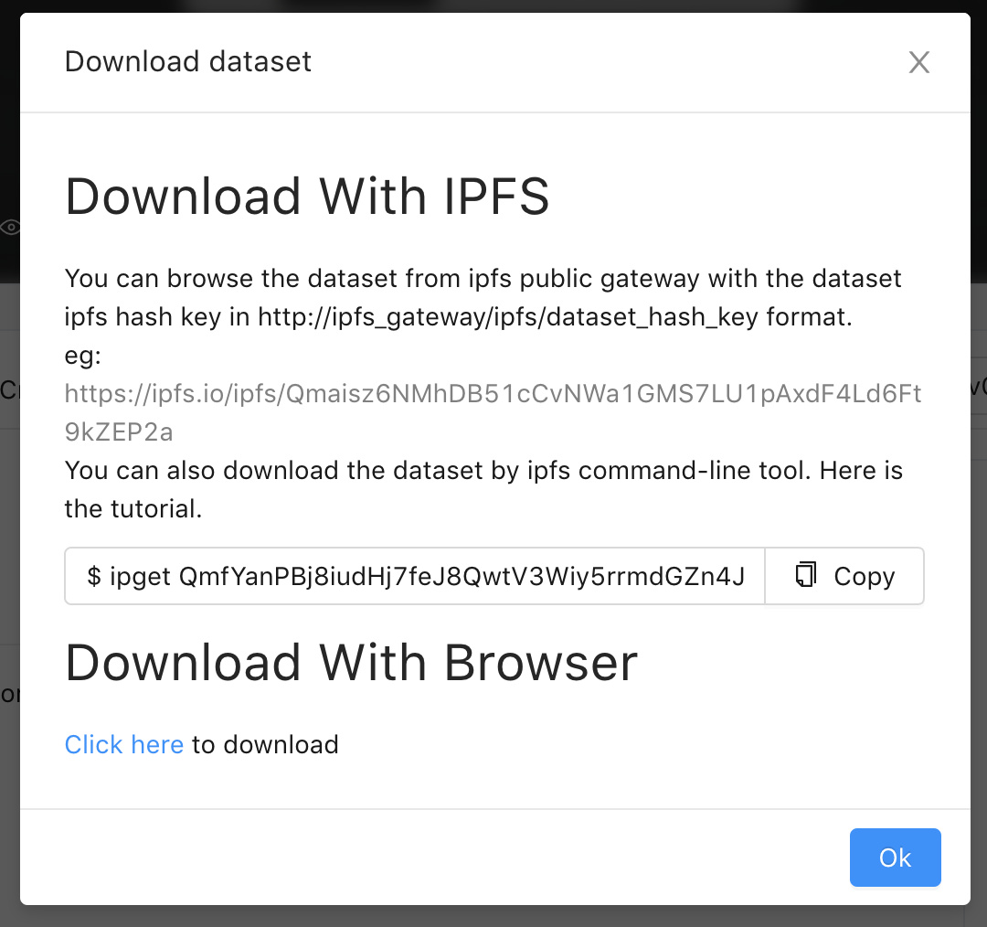Click the Download With IPFS heading
This screenshot has height=927, width=987.
(307, 196)
